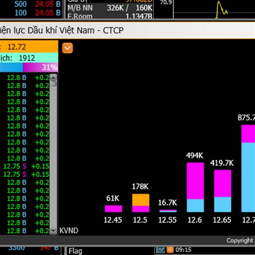This screenshot has width=255, height=255.
Task: Click the 178K volume label
Action: 140,187
